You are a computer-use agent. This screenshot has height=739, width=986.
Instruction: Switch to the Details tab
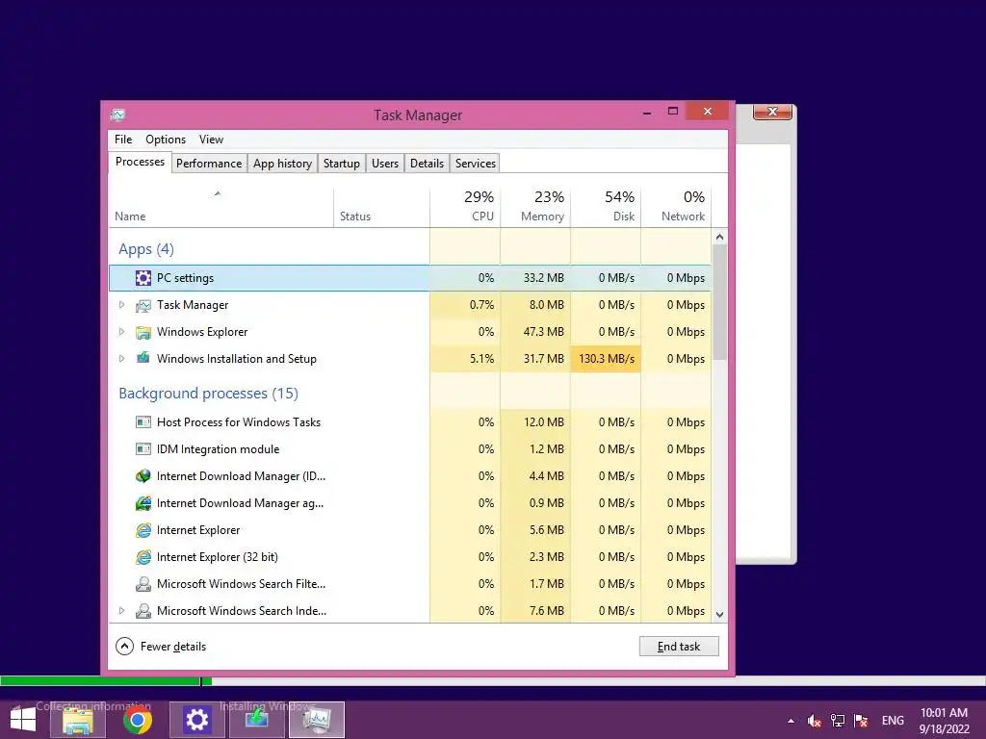(x=427, y=164)
